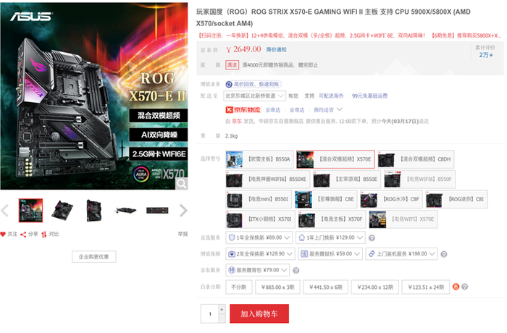Click the 企业购更优惠 button
Screen dimensions: 507x333
click(x=93, y=257)
